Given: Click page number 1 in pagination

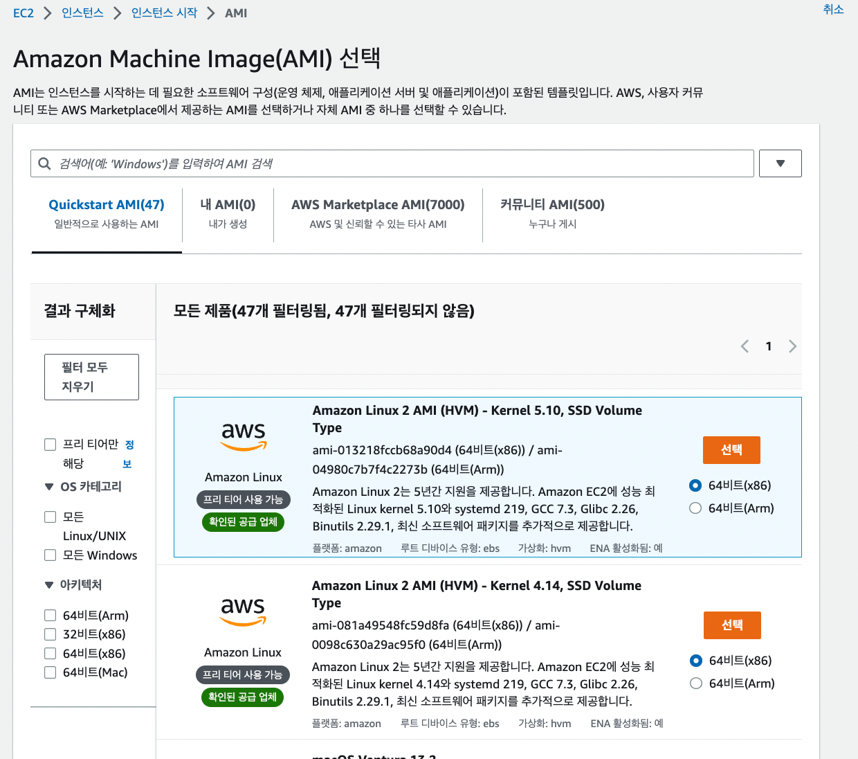Looking at the screenshot, I should [x=769, y=346].
